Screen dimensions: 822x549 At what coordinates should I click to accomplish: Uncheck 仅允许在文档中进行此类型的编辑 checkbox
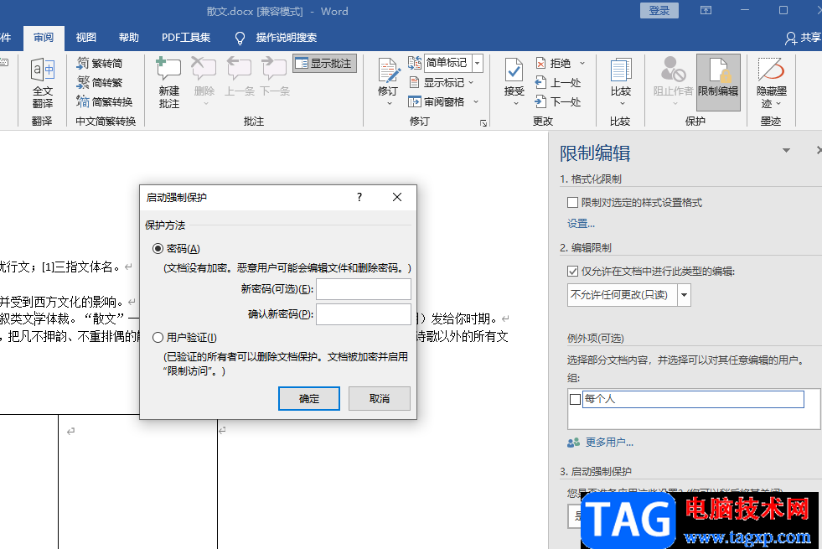pyautogui.click(x=573, y=271)
